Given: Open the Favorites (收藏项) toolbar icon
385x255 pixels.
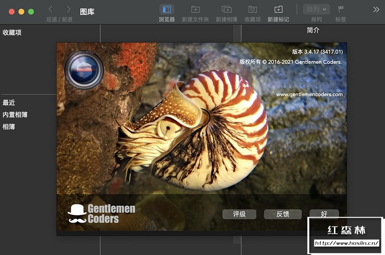Looking at the screenshot, I should [253, 9].
